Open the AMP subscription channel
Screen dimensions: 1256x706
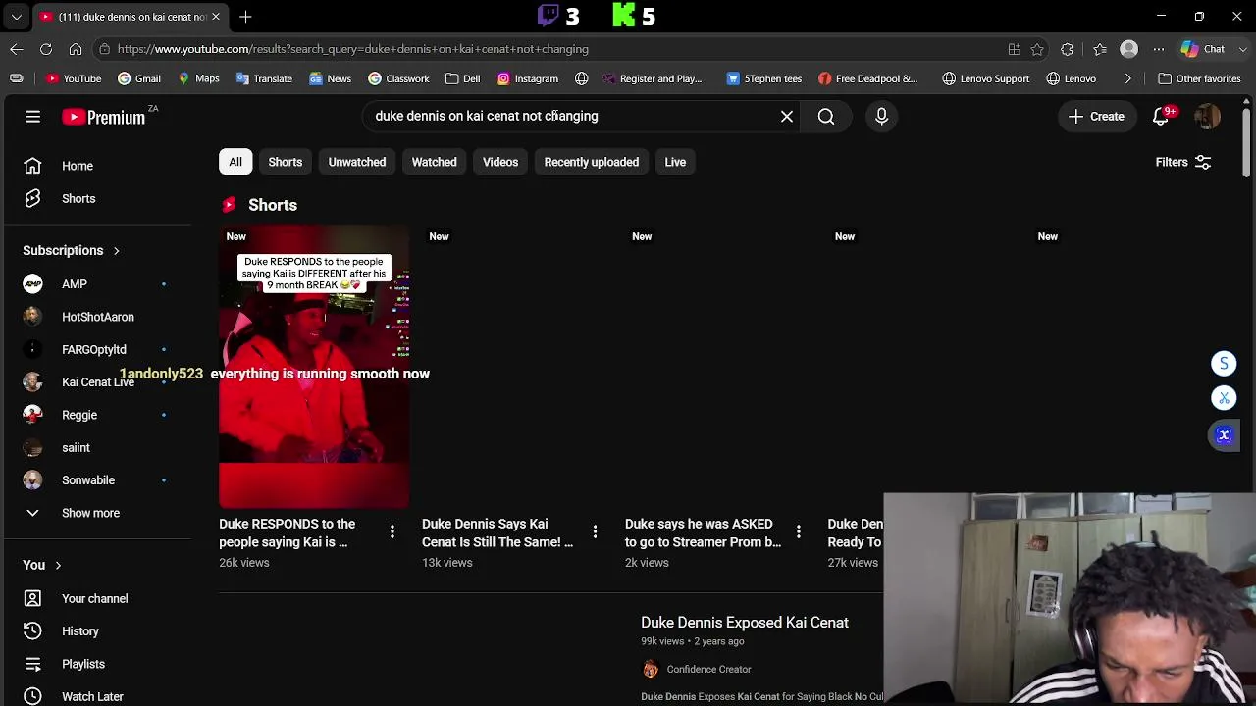[98, 284]
